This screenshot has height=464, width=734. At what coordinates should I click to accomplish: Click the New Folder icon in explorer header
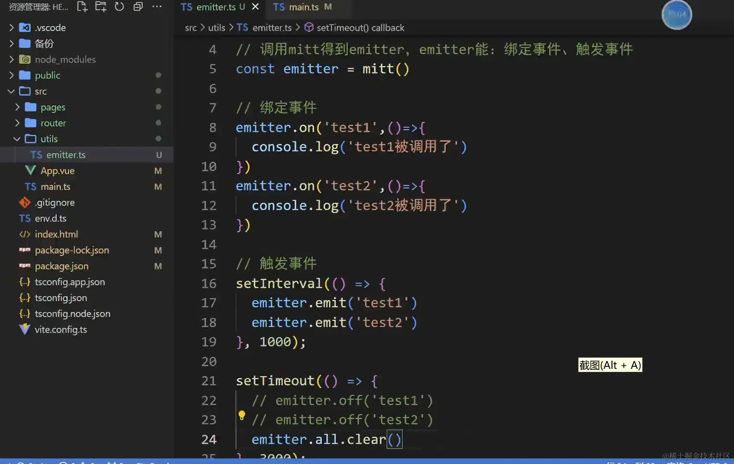point(101,7)
